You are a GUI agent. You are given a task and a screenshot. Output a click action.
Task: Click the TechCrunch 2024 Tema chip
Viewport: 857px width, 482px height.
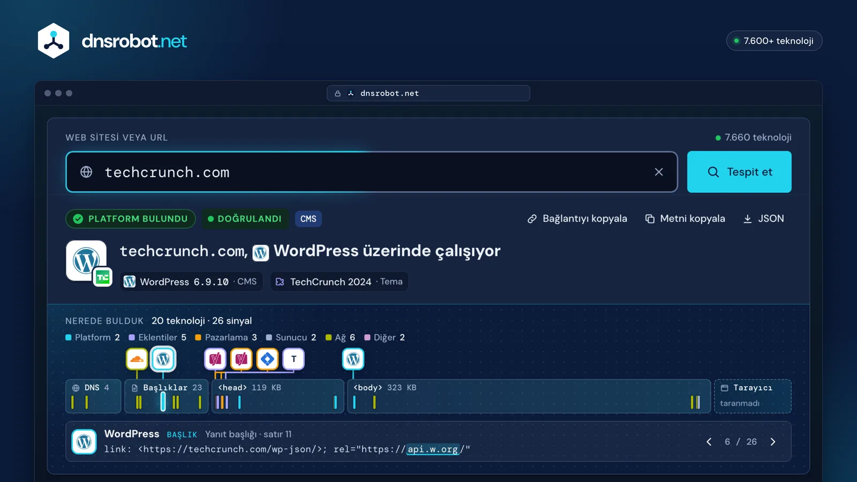340,282
